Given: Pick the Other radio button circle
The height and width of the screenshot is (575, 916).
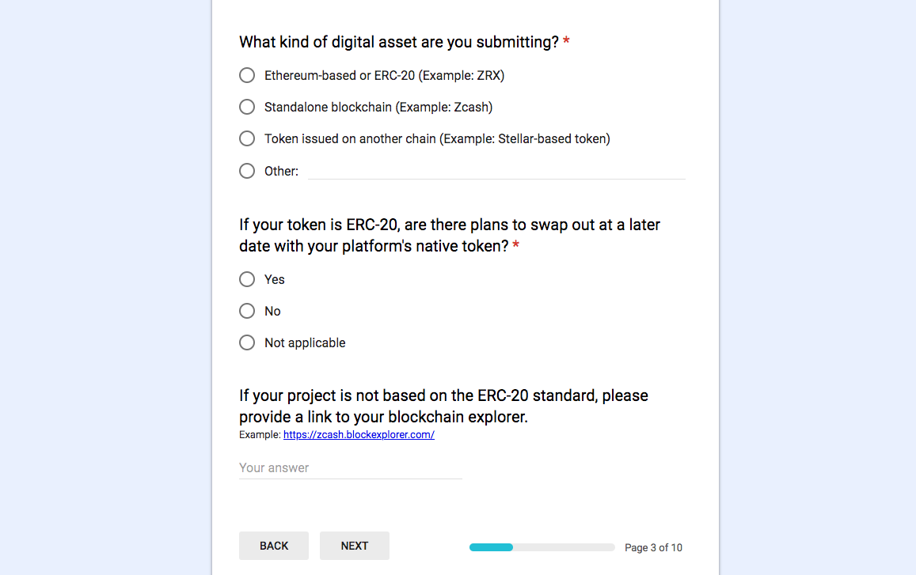Looking at the screenshot, I should tap(247, 171).
